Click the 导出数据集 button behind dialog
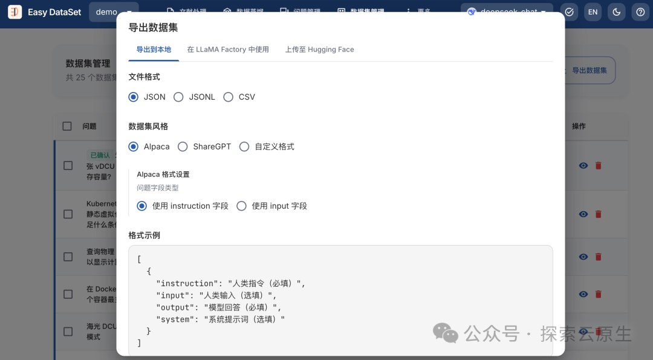The image size is (653, 360). tap(590, 70)
